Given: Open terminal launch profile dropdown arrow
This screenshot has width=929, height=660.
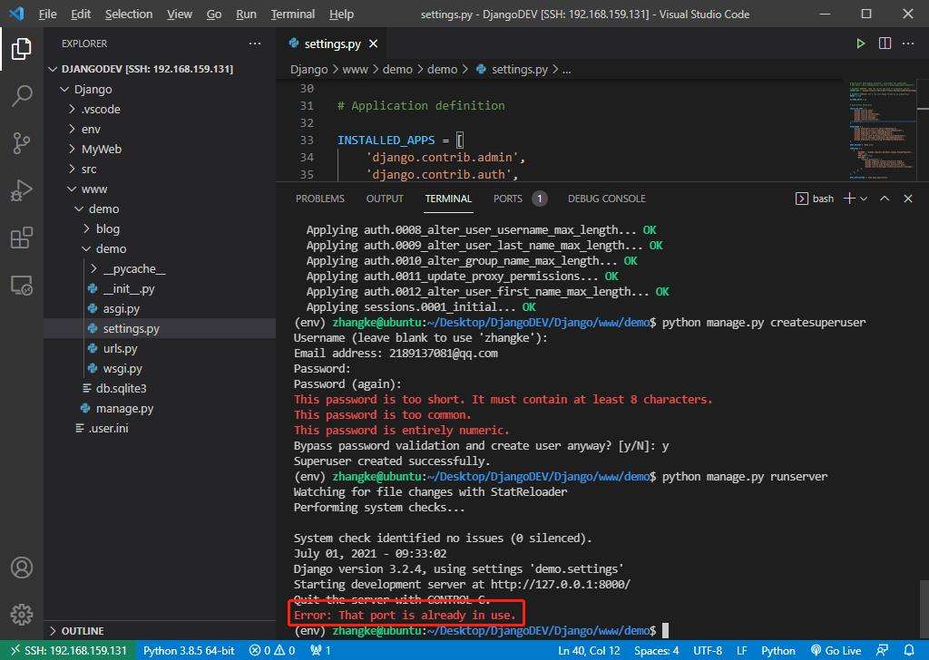Looking at the screenshot, I should [864, 199].
